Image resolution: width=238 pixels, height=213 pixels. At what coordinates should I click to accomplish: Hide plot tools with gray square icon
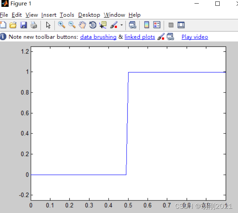pyautogui.click(x=171, y=25)
